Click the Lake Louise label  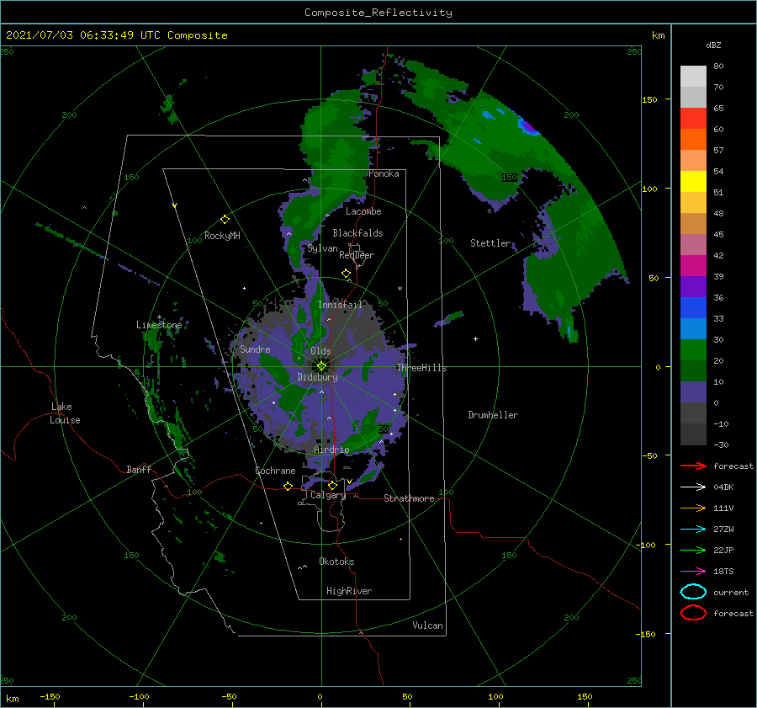[65, 413]
